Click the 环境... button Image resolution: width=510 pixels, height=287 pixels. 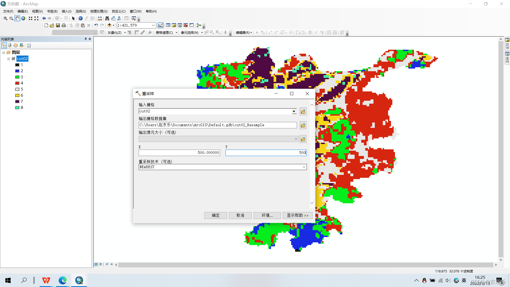coord(267,215)
